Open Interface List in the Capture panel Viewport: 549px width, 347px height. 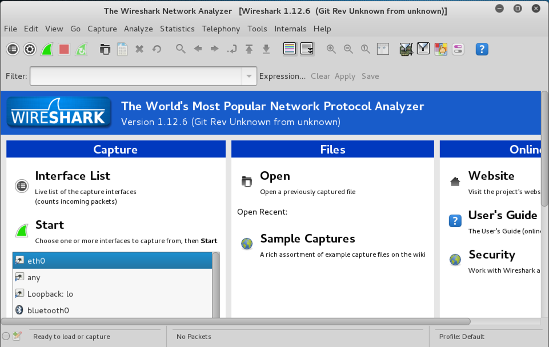point(73,176)
